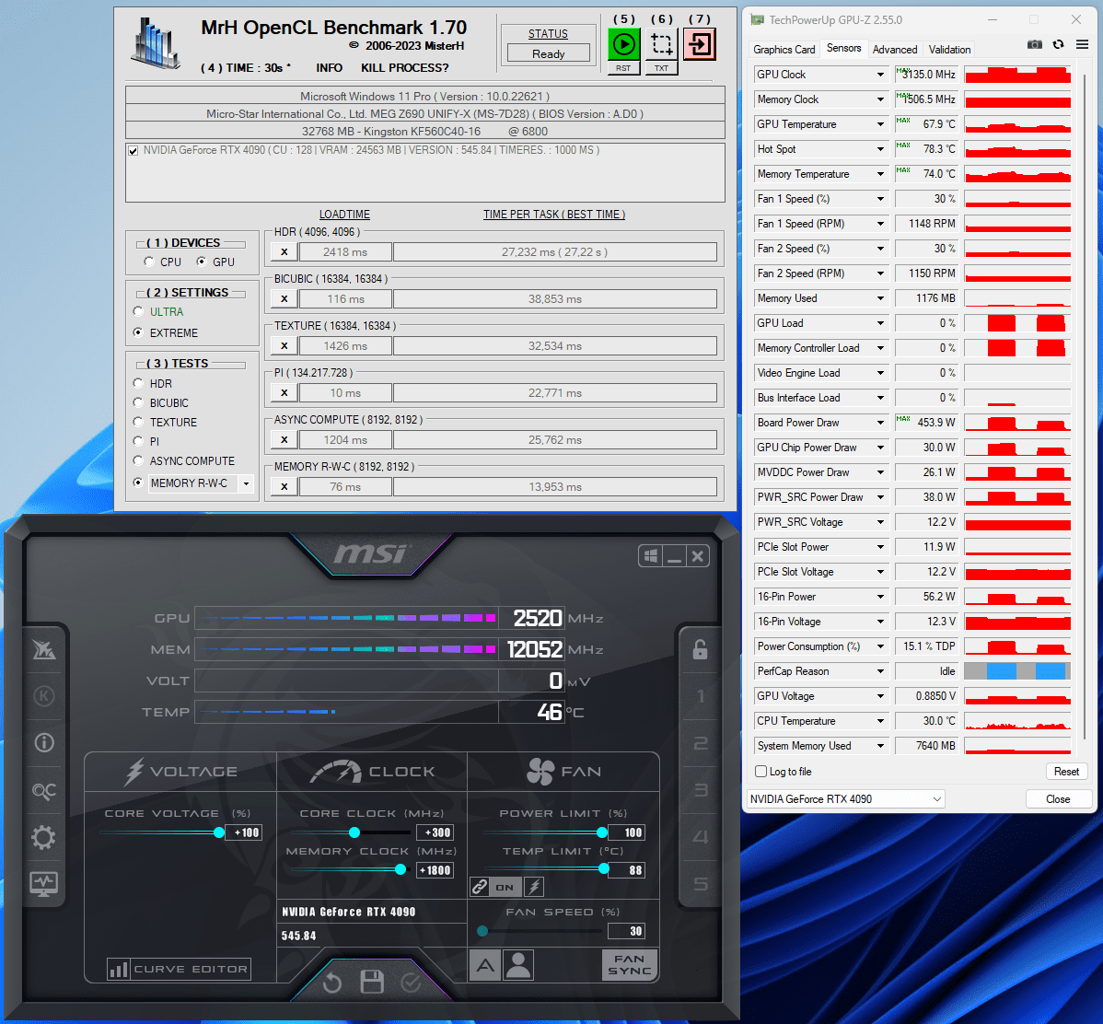Open the GPU Temperature sensor dropdown
Viewport: 1103px width, 1024px height.
click(880, 124)
